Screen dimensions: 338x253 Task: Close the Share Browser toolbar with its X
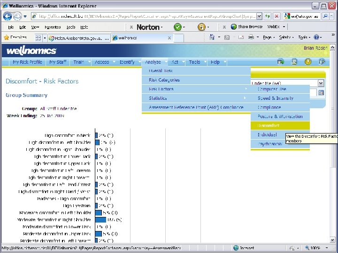[224, 27]
